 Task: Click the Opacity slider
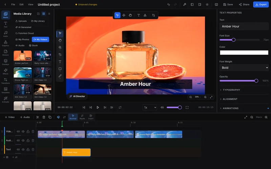click(239, 81)
